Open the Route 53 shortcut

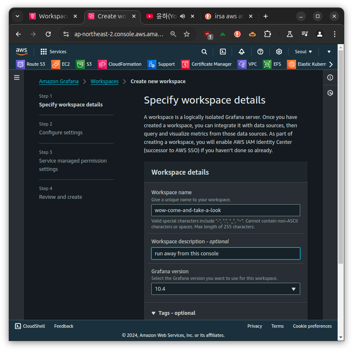click(30, 64)
